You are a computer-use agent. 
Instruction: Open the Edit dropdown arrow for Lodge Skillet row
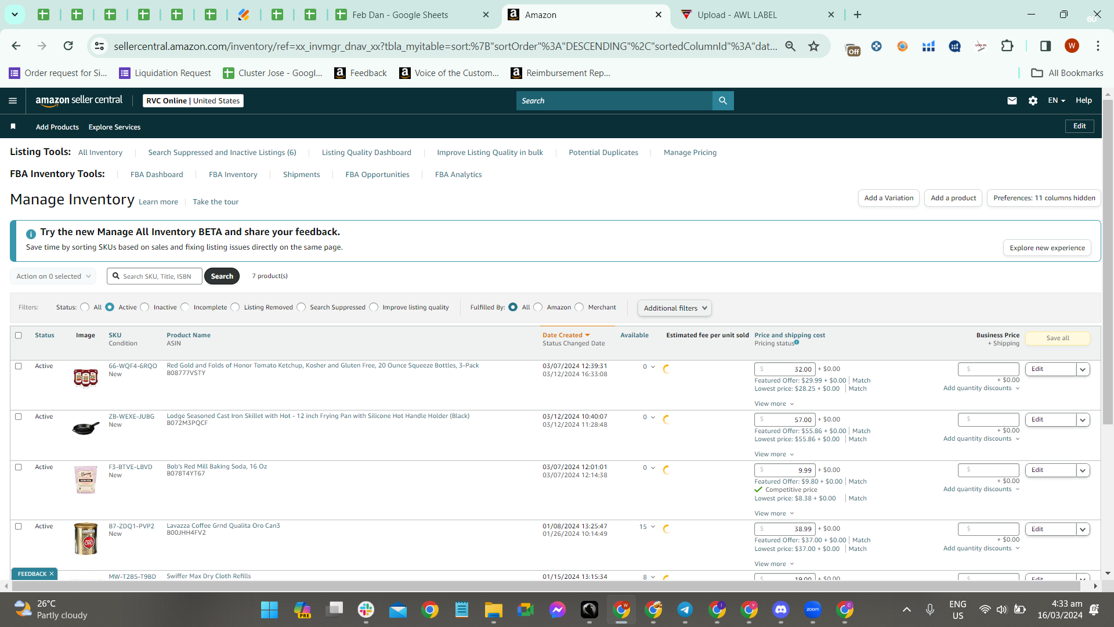(x=1083, y=420)
